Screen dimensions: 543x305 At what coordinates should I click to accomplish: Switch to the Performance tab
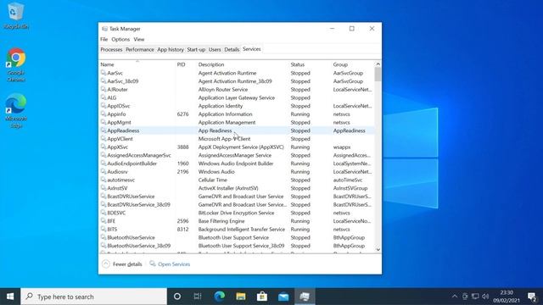[139, 49]
